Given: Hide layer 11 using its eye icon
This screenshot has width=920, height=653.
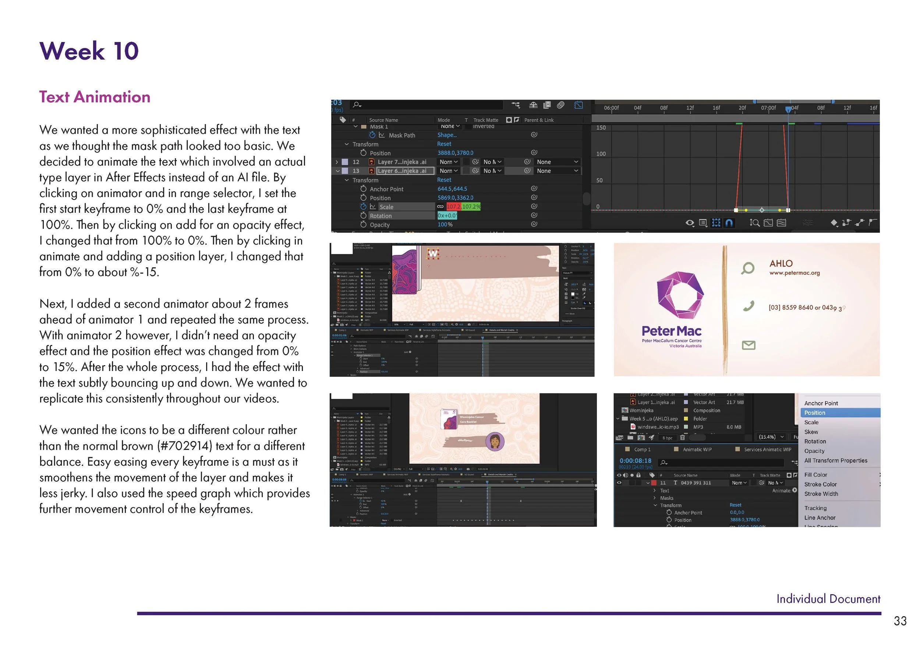Looking at the screenshot, I should 619,483.
